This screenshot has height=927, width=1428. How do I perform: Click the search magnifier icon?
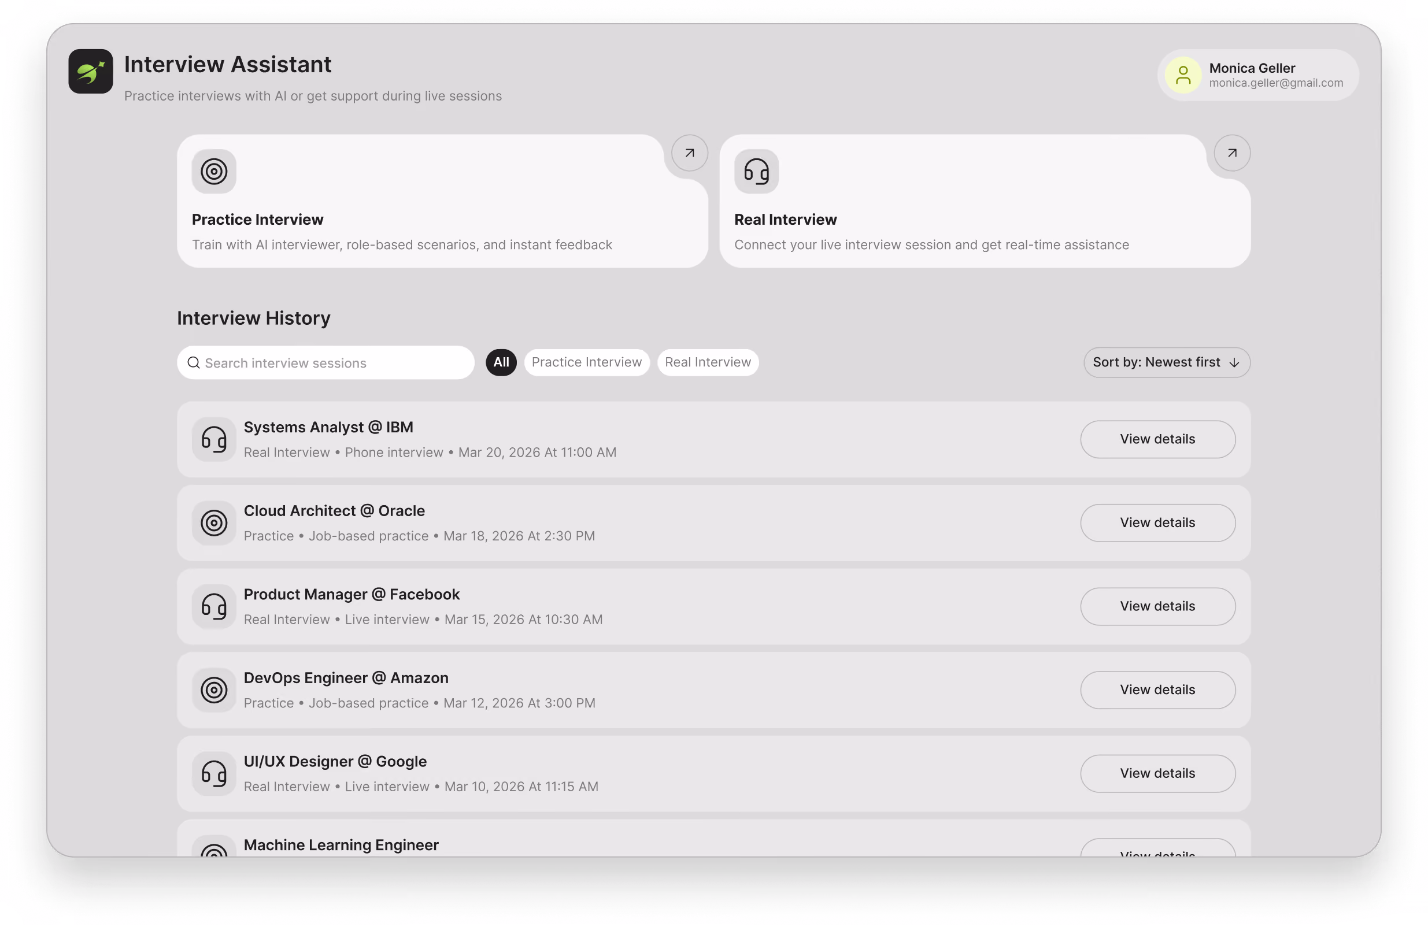pos(193,363)
